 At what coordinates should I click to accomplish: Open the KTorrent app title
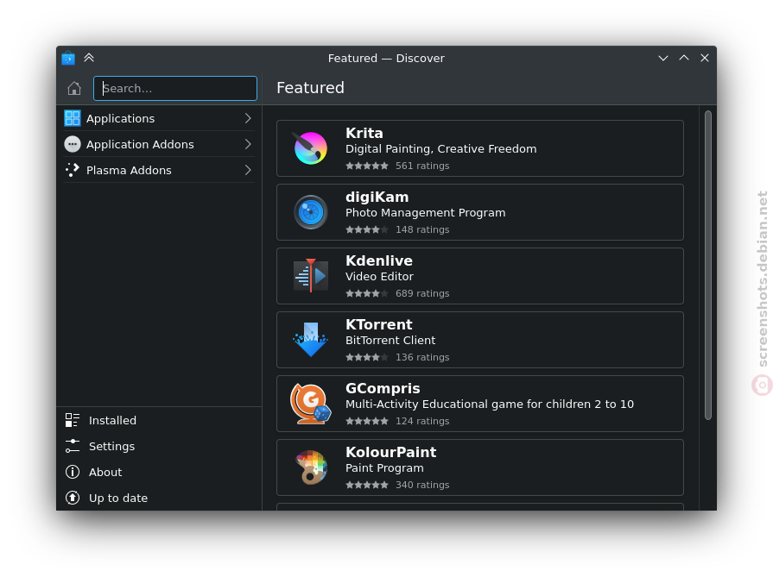[x=378, y=324]
